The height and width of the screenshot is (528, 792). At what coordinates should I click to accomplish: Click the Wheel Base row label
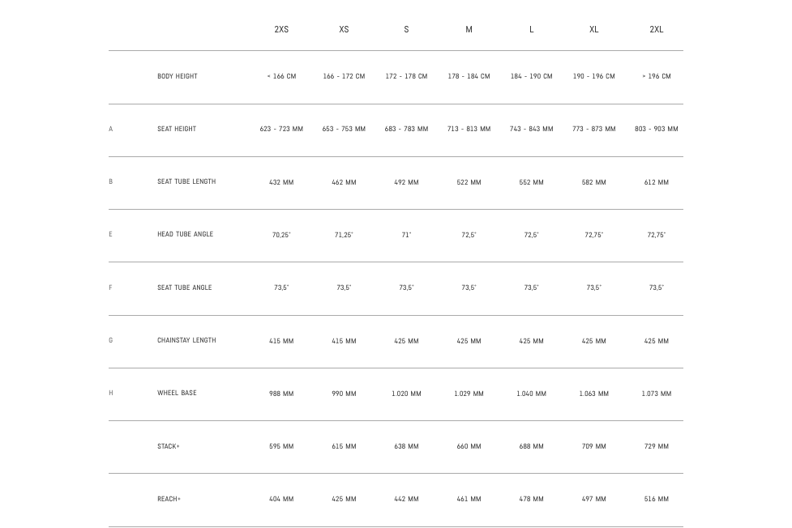click(177, 392)
